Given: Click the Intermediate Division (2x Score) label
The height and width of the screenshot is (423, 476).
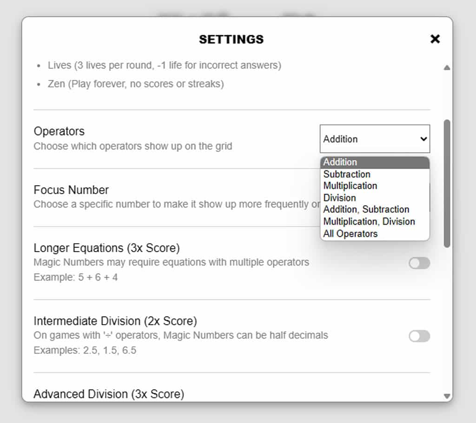Looking at the screenshot, I should click(115, 321).
